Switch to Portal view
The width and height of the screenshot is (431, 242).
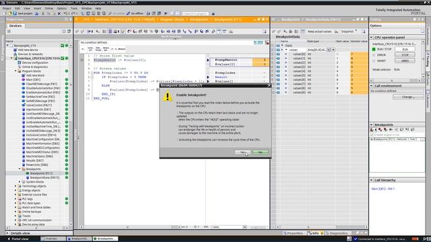18,239
